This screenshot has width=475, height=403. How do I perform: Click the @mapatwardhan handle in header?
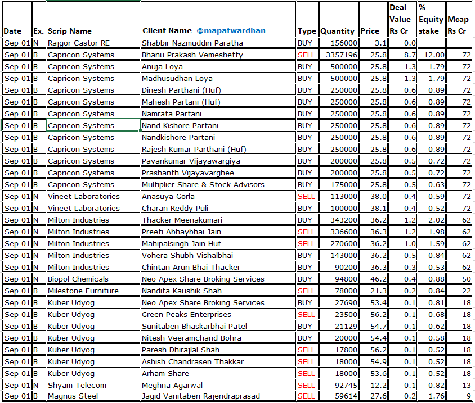[x=231, y=30]
